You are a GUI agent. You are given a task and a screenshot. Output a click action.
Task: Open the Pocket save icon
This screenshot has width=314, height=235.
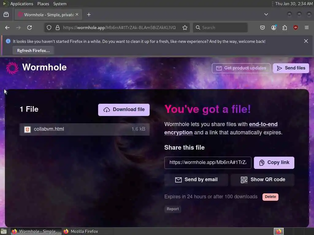[262, 28]
